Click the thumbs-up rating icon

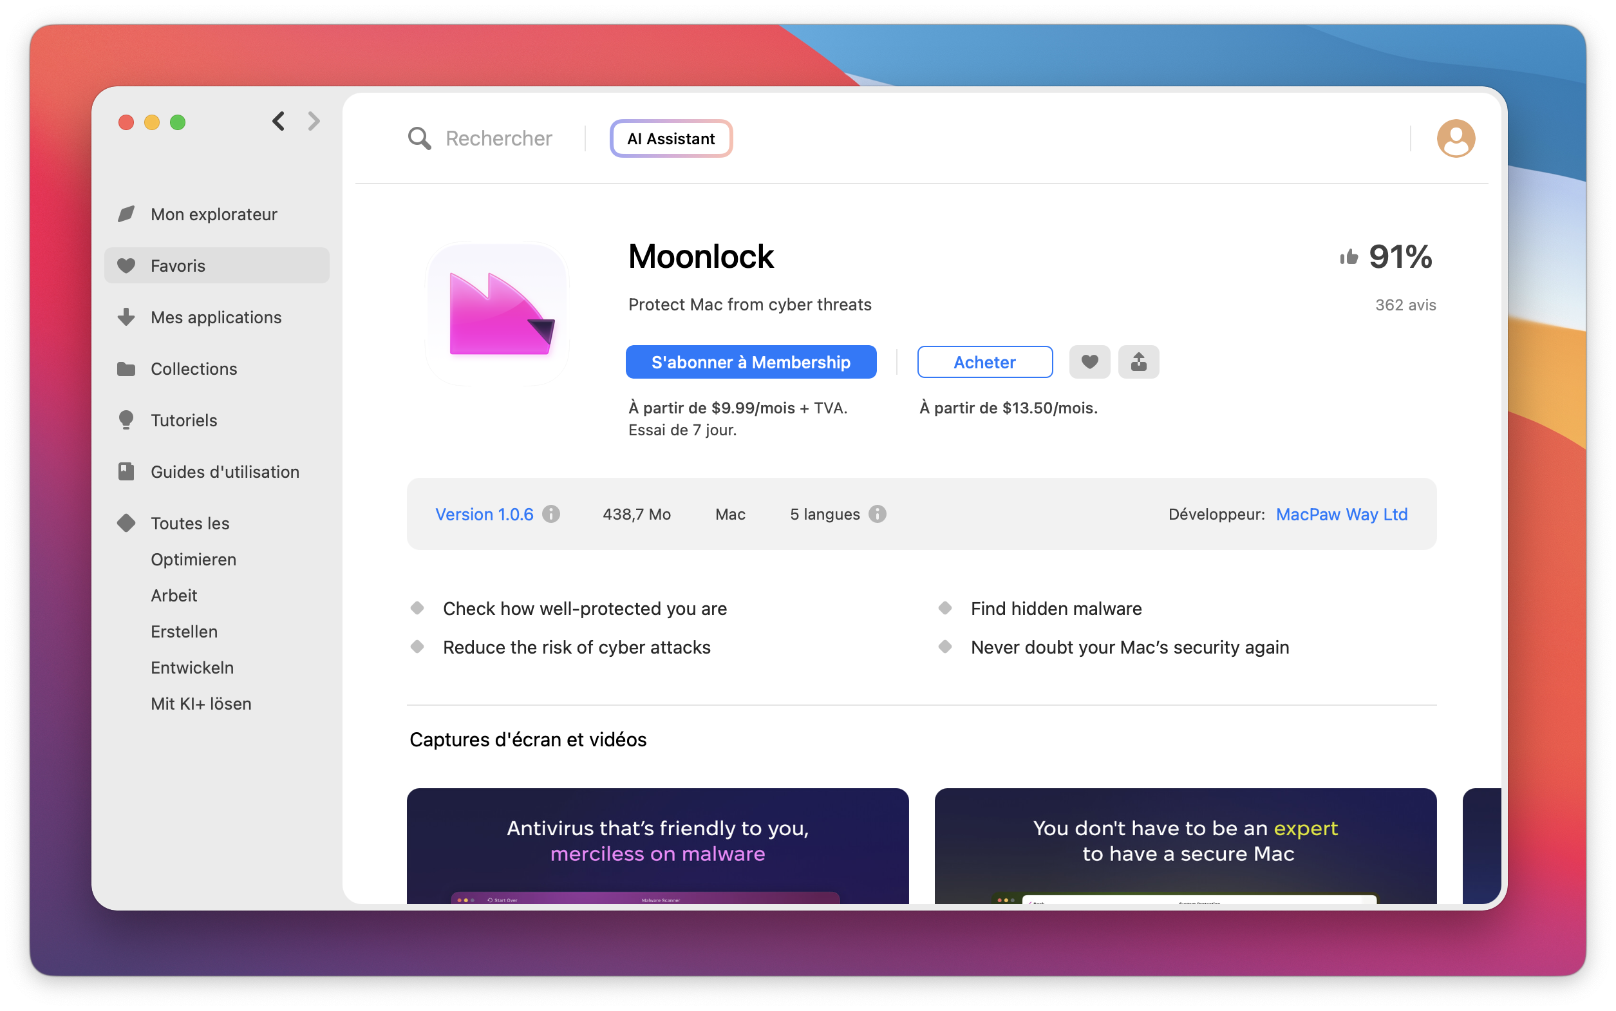tap(1348, 257)
